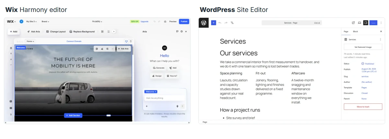Screen dimensions: 389x139
Task: Select Change Layout in Wix toolbar
Action: tap(56, 32)
